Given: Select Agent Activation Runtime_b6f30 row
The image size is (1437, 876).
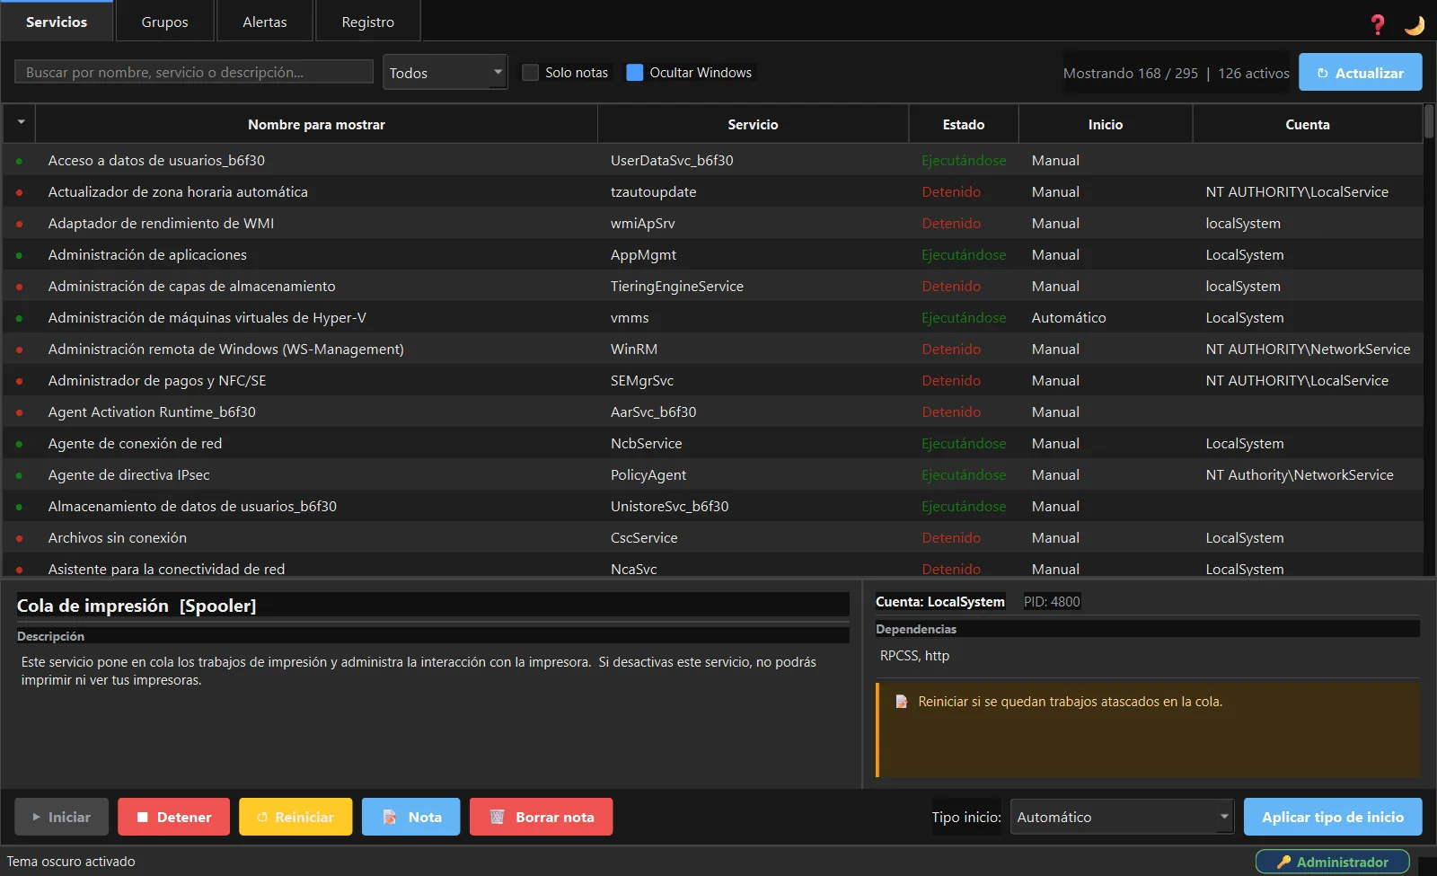Looking at the screenshot, I should (713, 412).
